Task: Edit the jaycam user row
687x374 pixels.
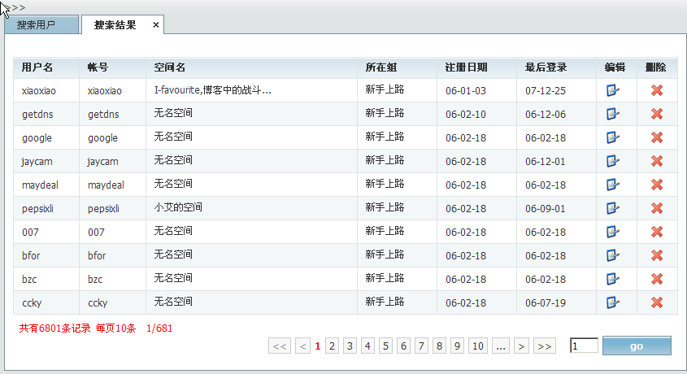Action: tap(612, 161)
